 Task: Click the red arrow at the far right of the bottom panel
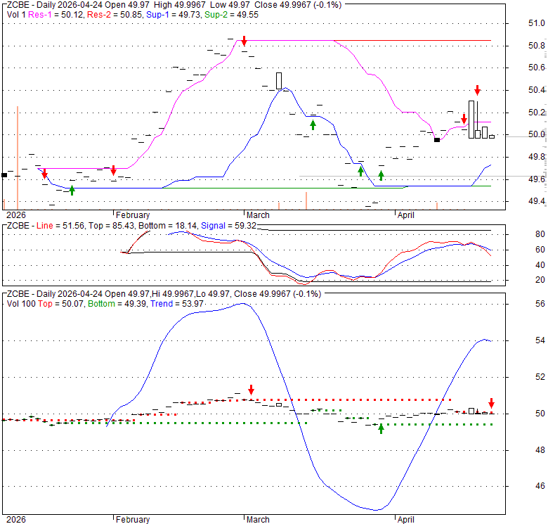coord(491,403)
